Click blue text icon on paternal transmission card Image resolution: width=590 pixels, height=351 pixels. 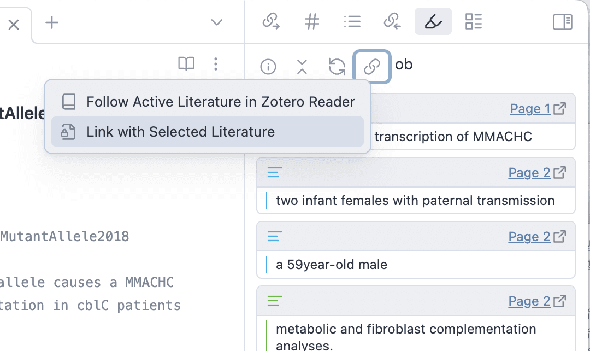[274, 172]
